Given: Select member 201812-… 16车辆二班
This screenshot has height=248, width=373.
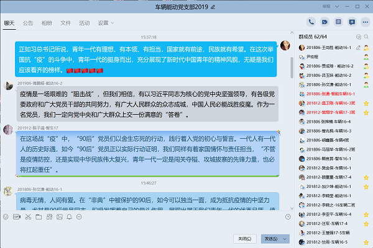Looking at the screenshot, I should [333, 205].
